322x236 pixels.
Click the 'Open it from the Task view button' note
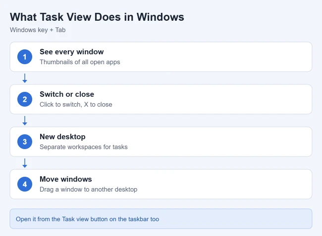click(161, 219)
